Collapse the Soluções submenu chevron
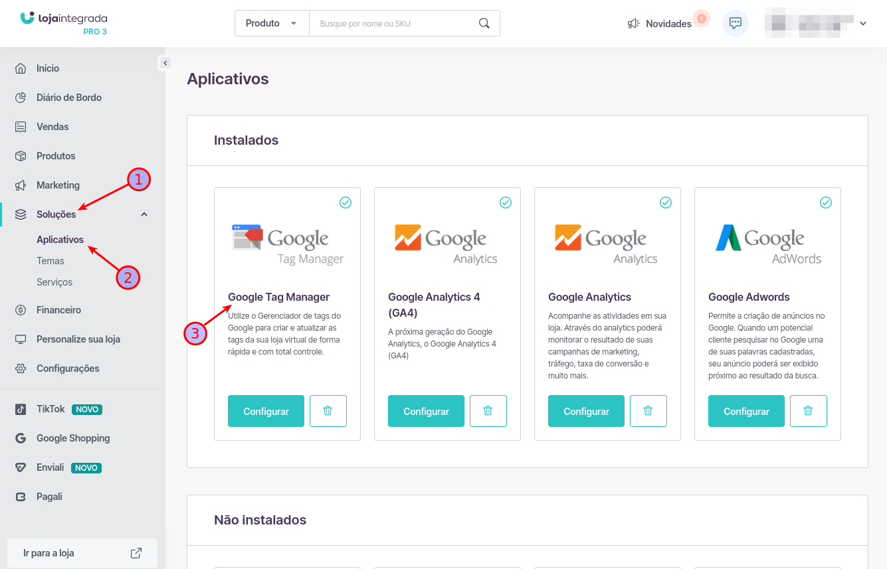 (x=144, y=214)
